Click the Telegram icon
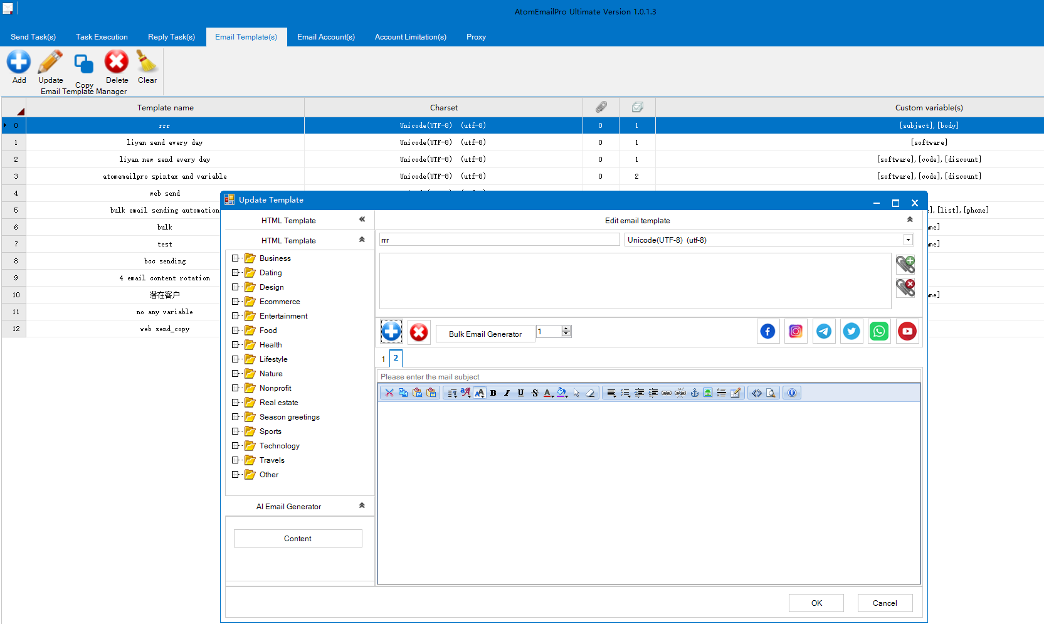The width and height of the screenshot is (1044, 624). click(x=824, y=331)
